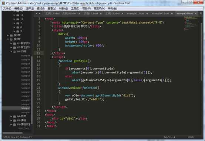
Task: Close the 实例1.8.html tab
Action: [x=101, y=14]
